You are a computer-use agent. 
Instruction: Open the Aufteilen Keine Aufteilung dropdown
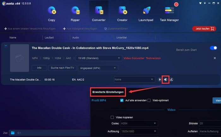tap(210, 131)
